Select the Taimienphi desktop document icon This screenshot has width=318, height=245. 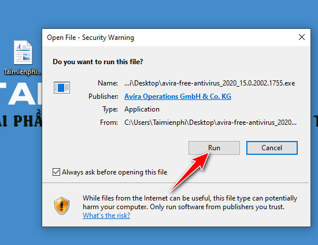[23, 52]
